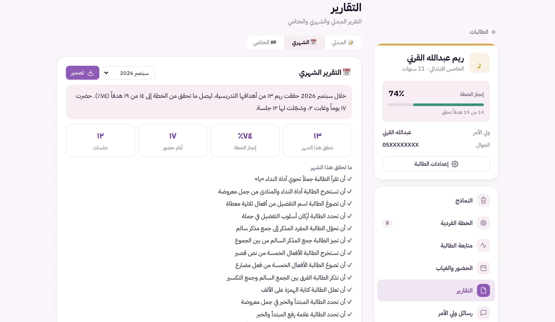The width and height of the screenshot is (555, 322).
Task: Click goal about علامة رفع المبتدأ والخبر
Action: 304,314
